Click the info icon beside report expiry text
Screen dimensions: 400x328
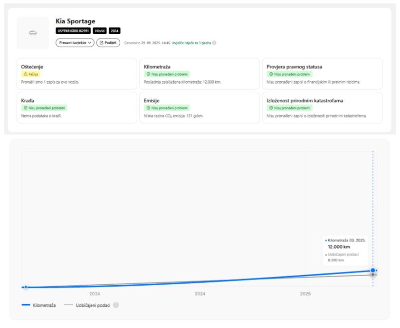214,43
